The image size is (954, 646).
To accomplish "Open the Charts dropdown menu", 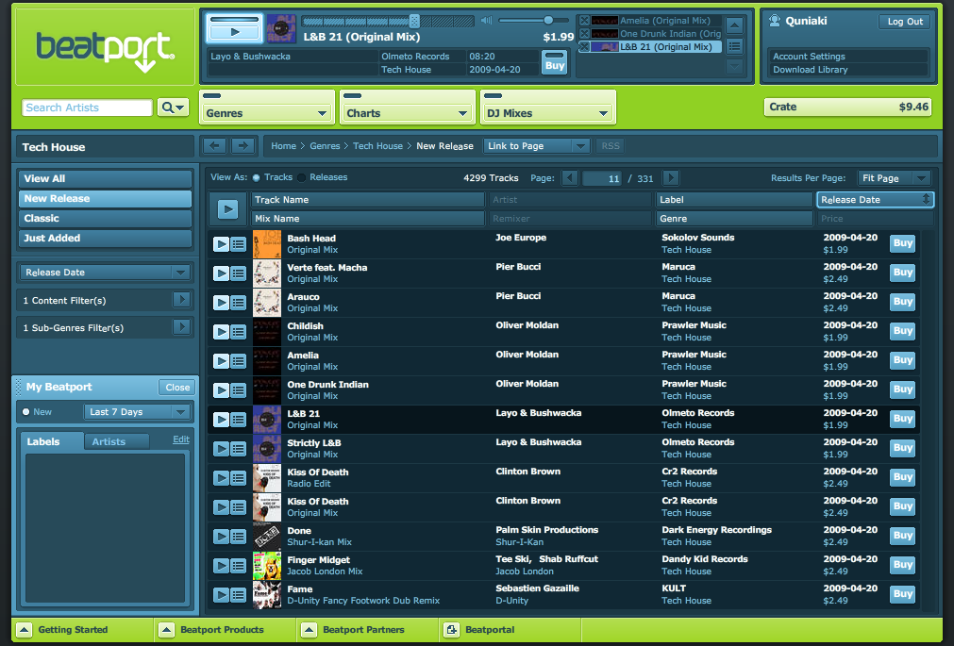I will tap(408, 112).
